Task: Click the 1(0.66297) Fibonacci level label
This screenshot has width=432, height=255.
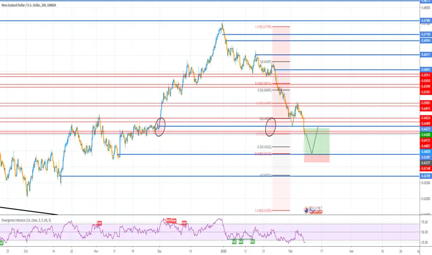Action: tap(266, 62)
